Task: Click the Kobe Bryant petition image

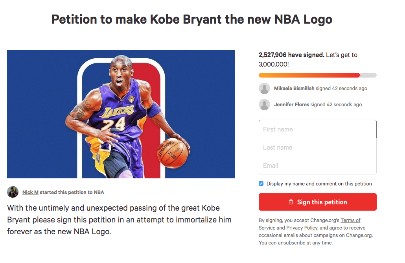Action: [121, 114]
